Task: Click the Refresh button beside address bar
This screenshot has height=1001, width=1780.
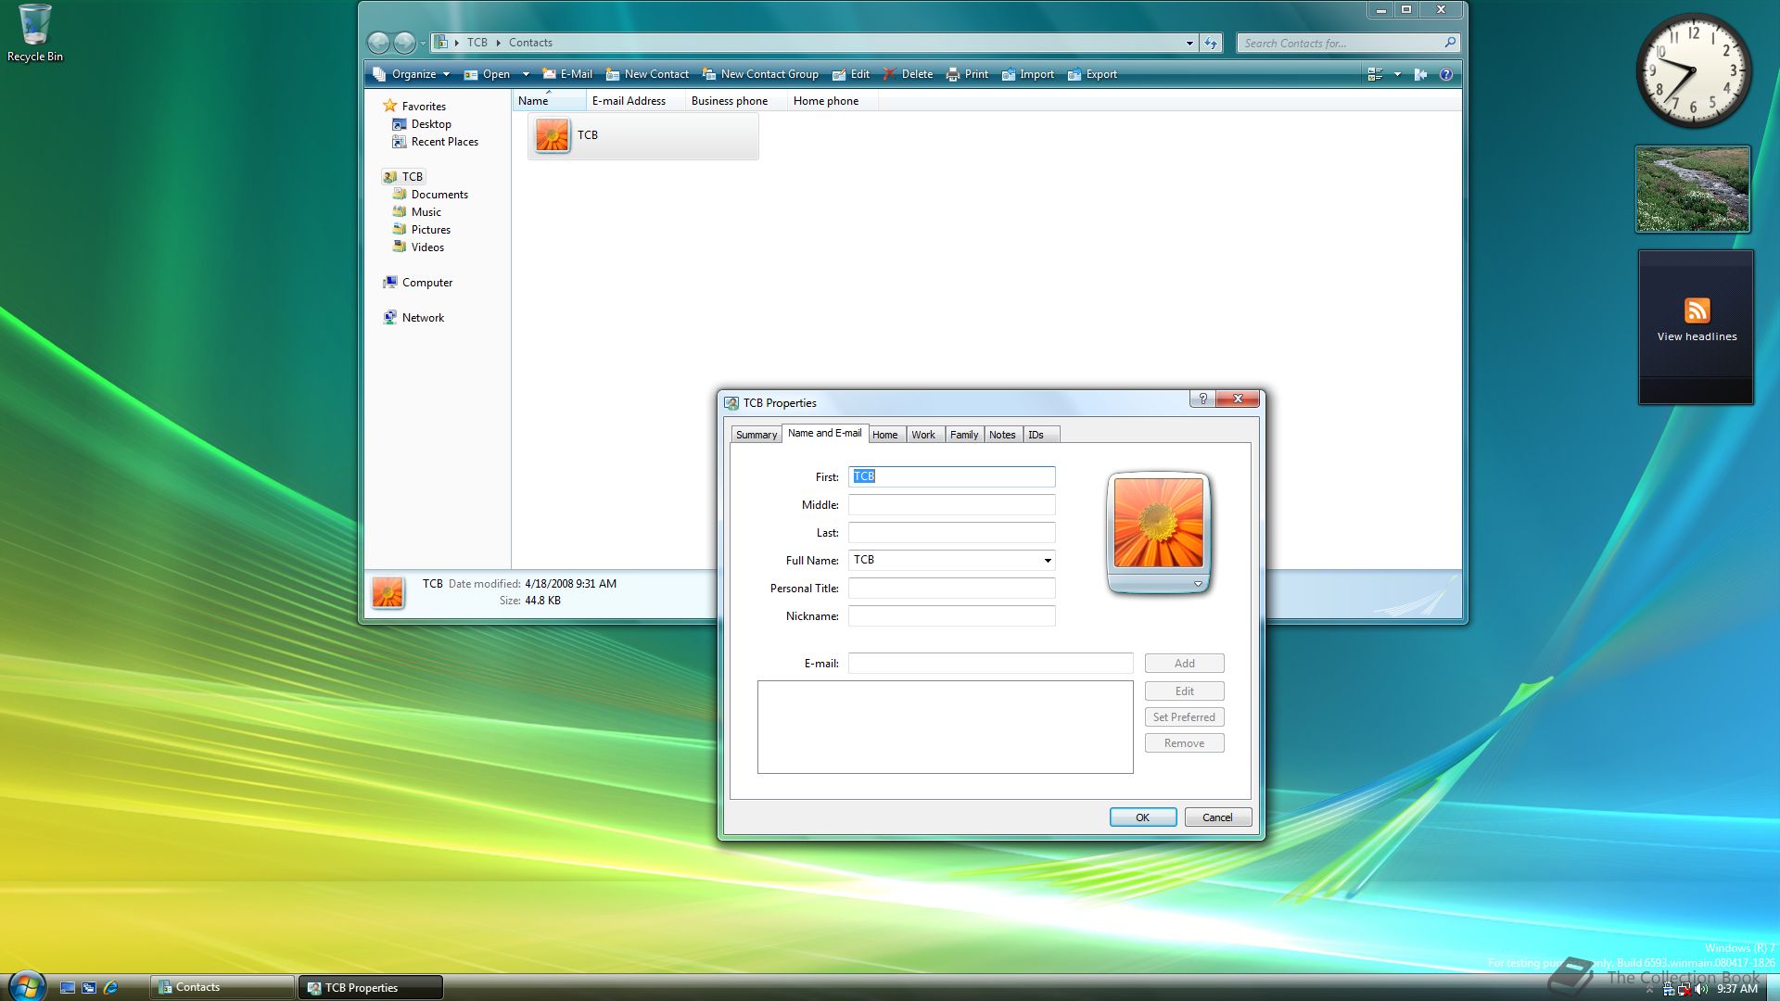Action: click(x=1211, y=43)
